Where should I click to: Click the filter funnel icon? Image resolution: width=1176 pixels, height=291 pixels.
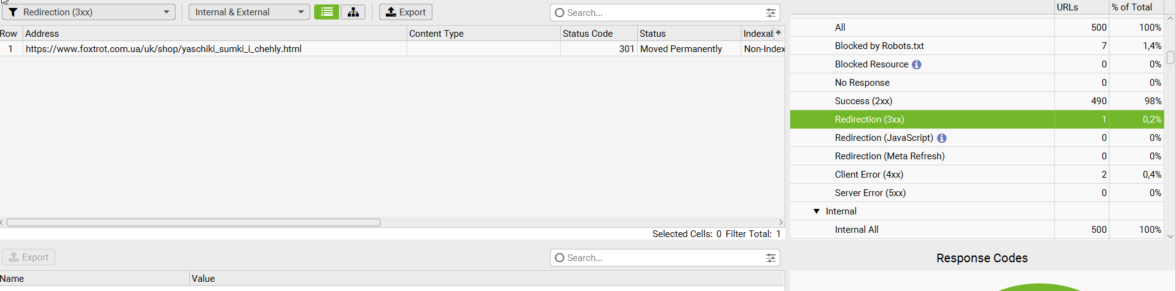[13, 12]
